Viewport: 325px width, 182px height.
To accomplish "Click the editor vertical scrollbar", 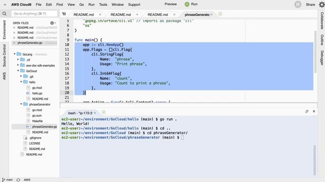I will 315,52.
